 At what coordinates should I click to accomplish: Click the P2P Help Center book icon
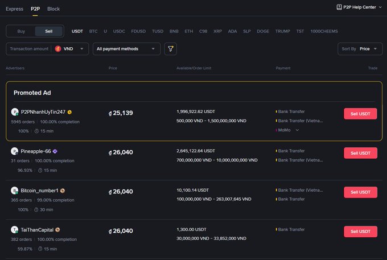(339, 7)
